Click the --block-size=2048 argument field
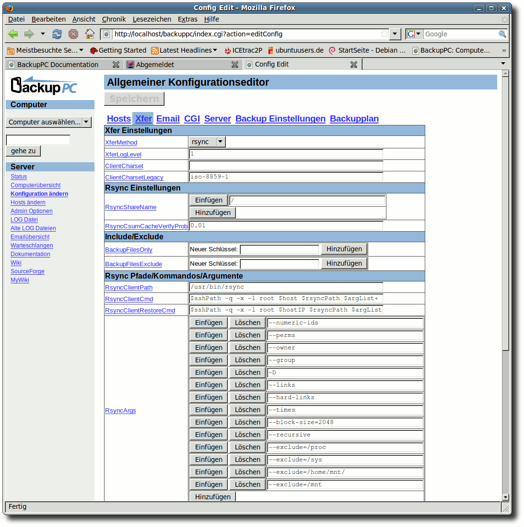 pyautogui.click(x=345, y=422)
